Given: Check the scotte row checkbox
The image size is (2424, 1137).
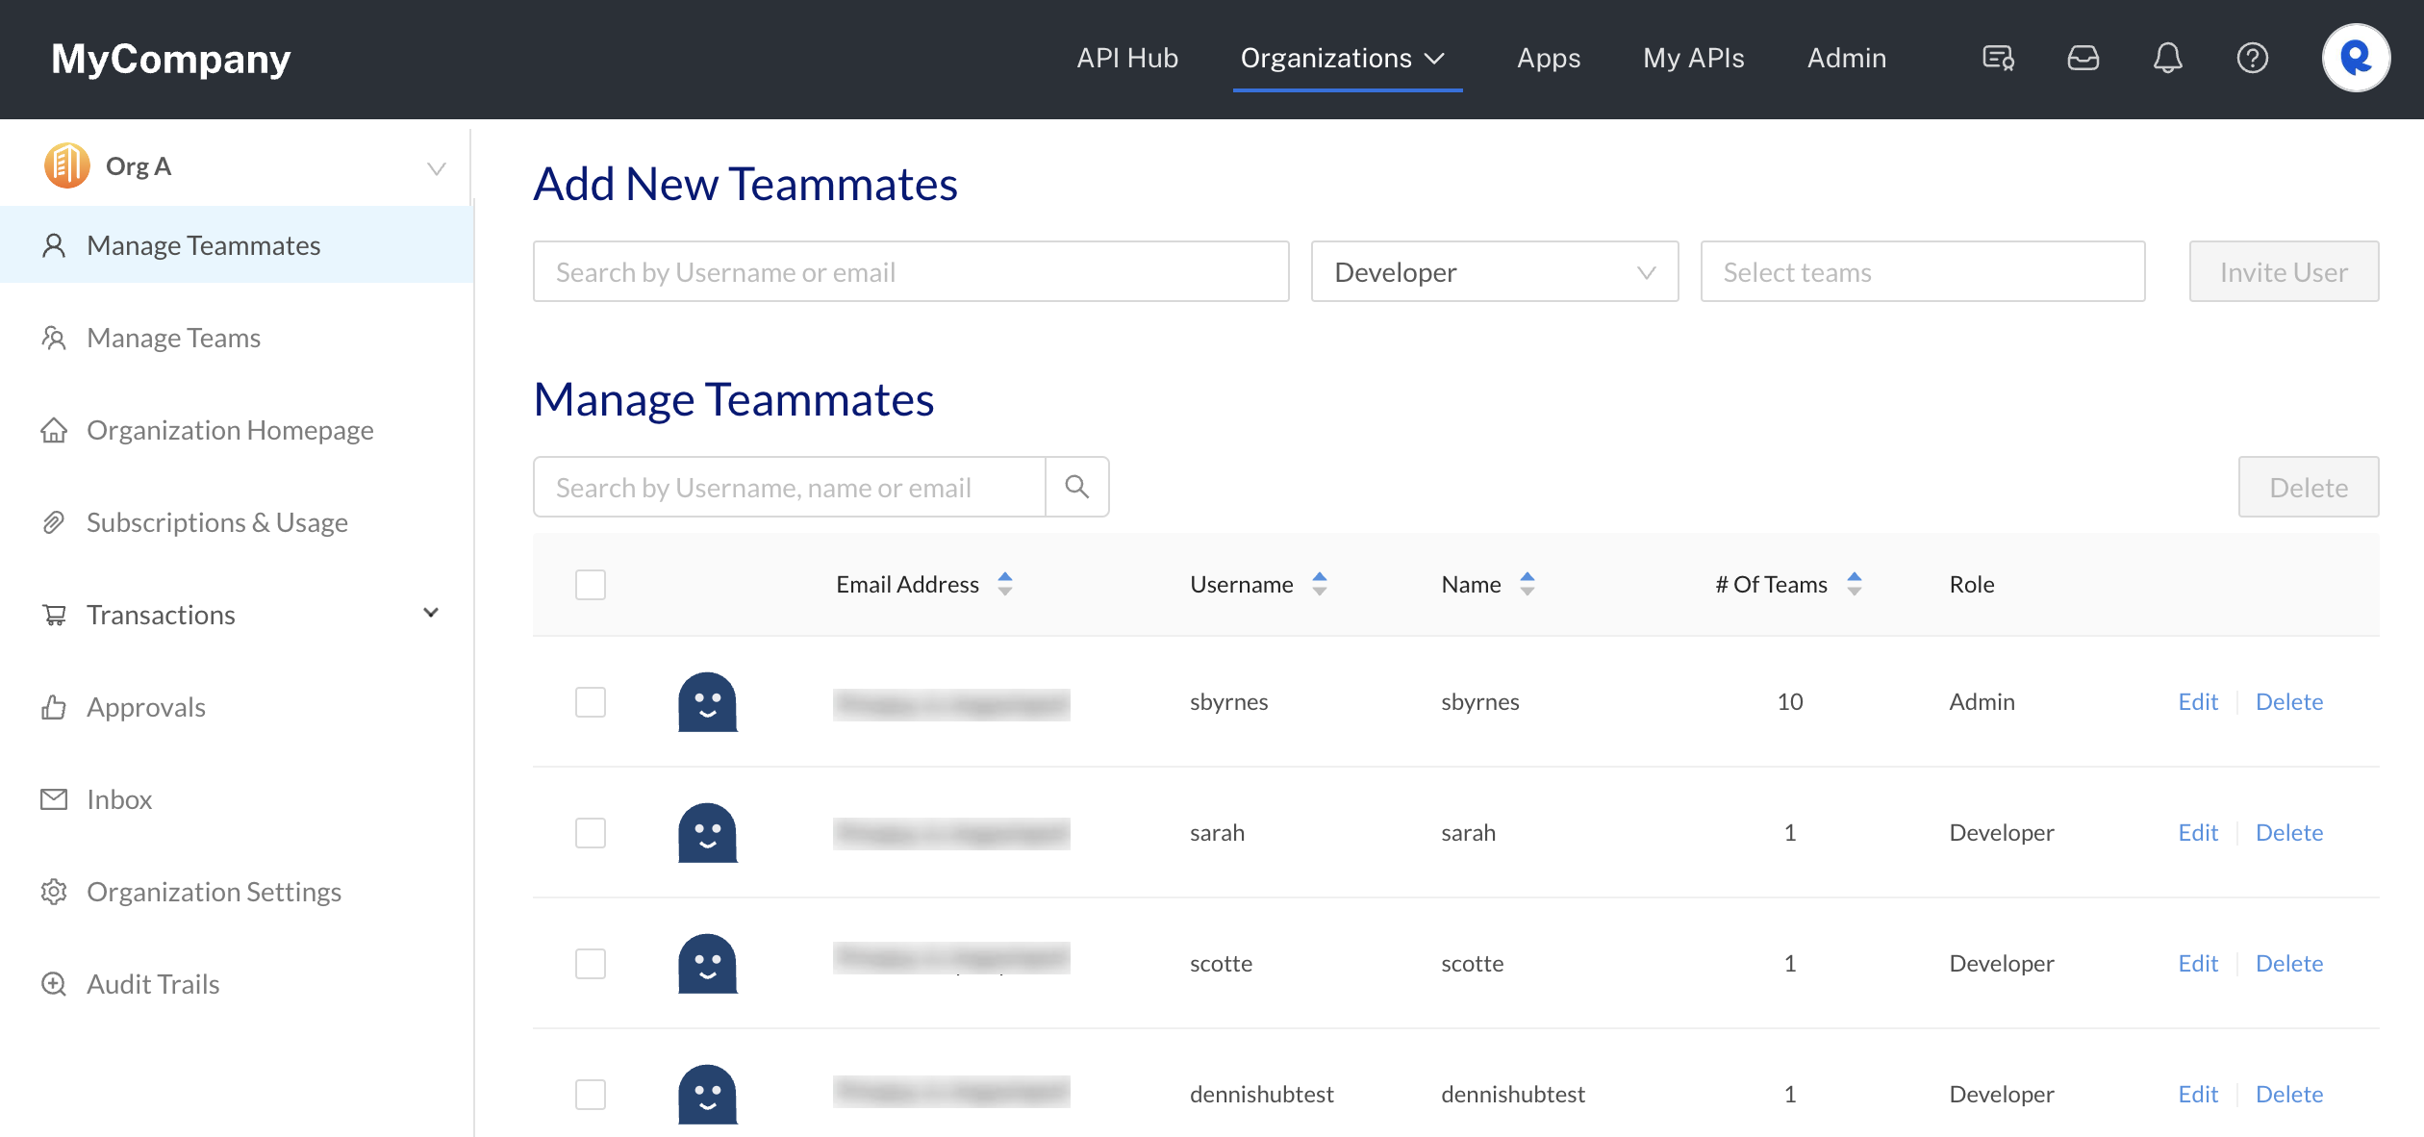Looking at the screenshot, I should [x=591, y=963].
